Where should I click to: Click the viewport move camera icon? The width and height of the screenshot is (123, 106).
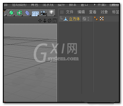point(40,21)
